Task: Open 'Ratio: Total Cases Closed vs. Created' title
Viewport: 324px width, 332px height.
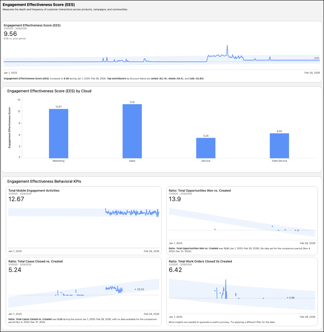Action: (x=36, y=261)
